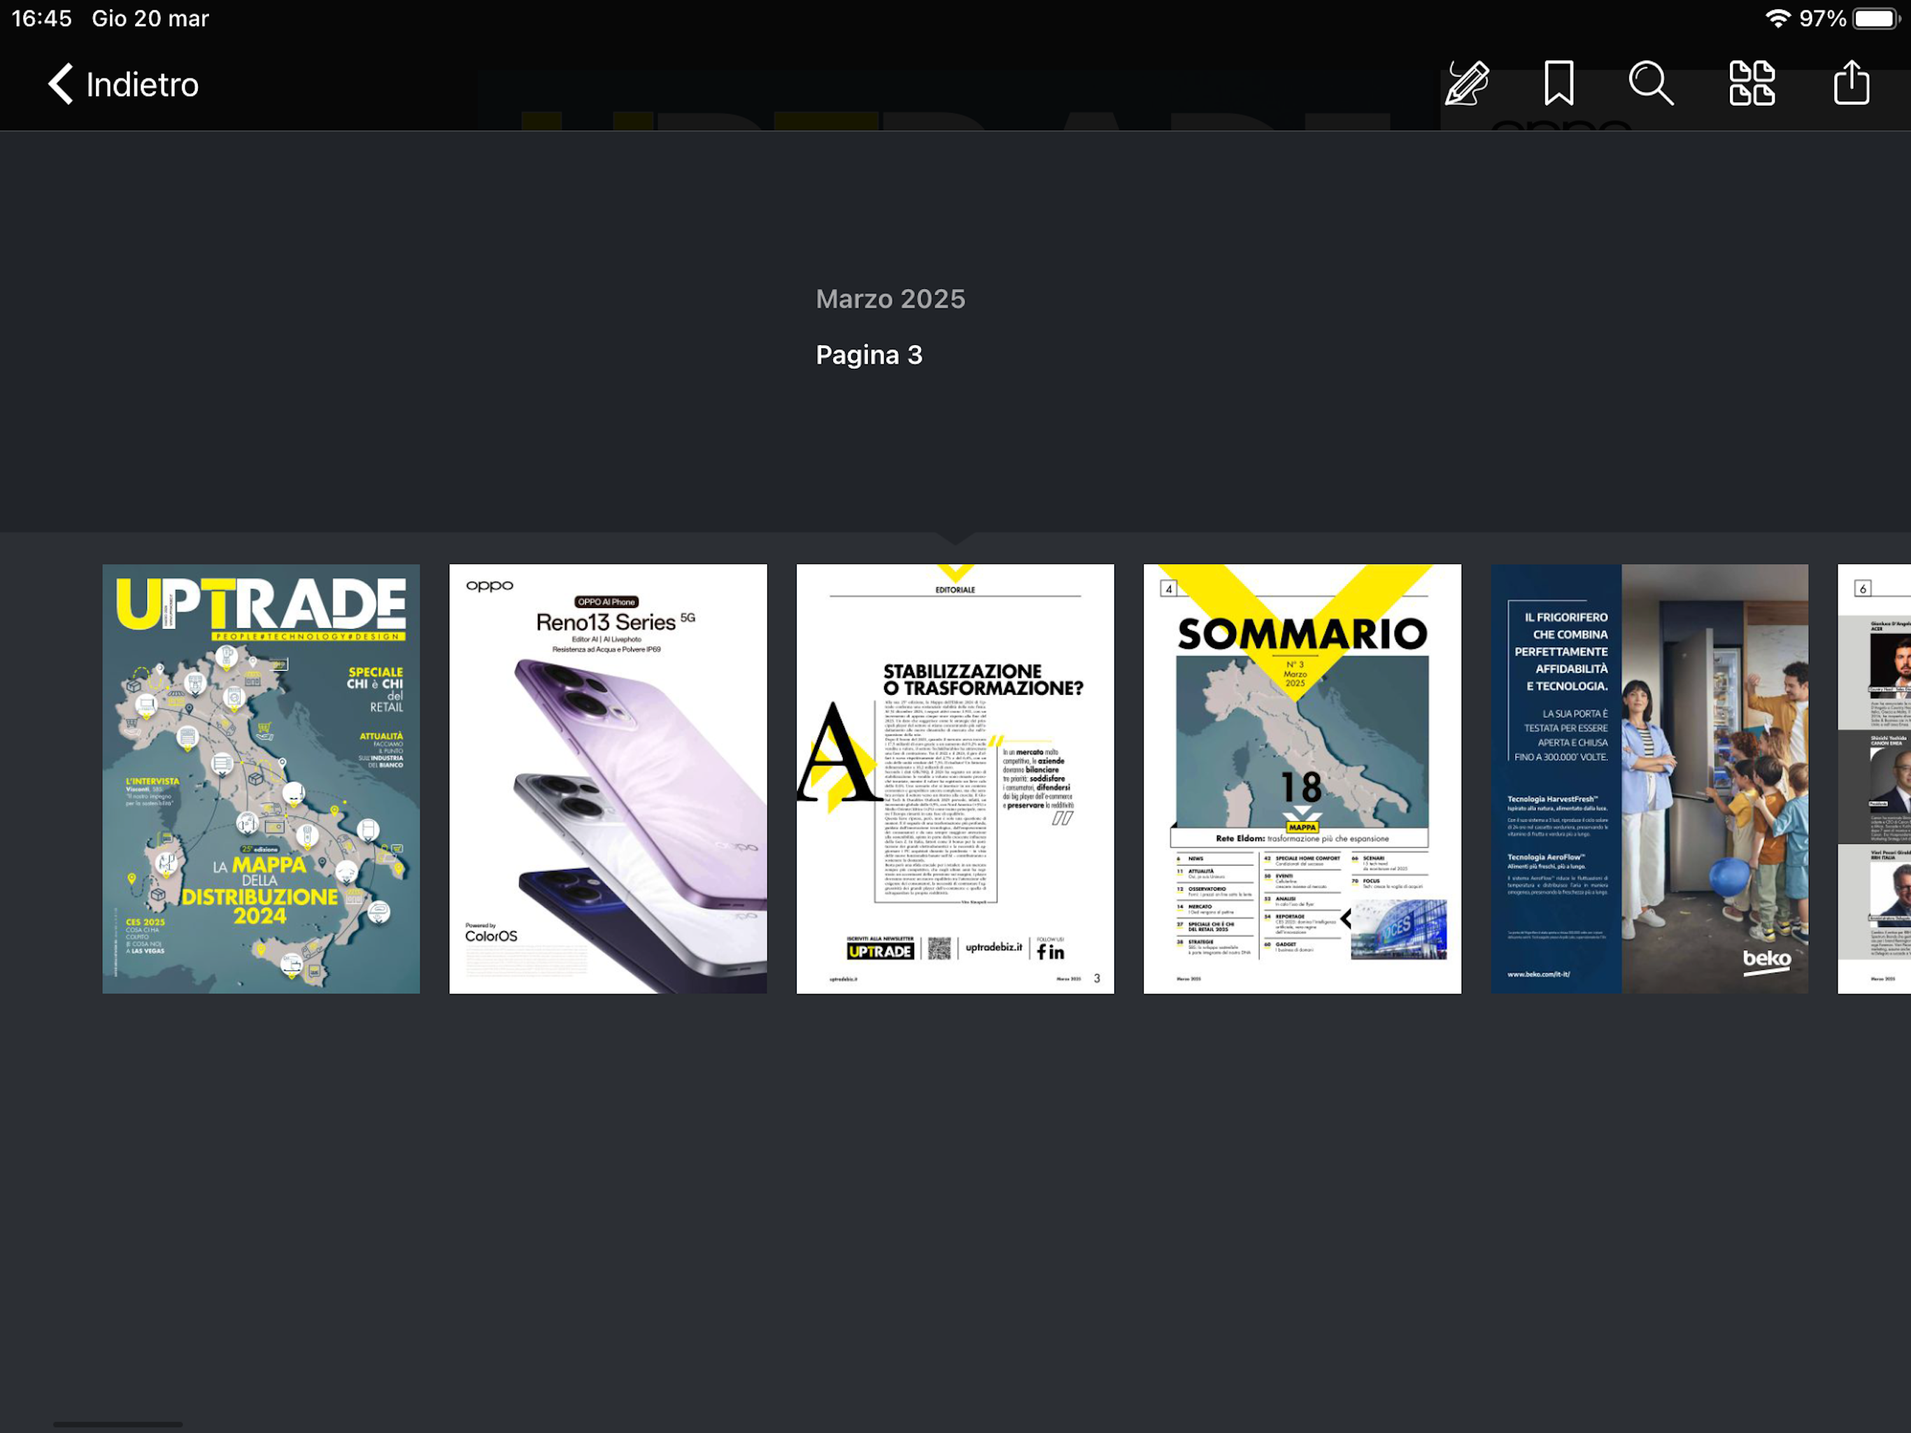Screen dimensions: 1911x1433
Task: Open the UPTRADE cover page thumbnail
Action: coord(261,778)
